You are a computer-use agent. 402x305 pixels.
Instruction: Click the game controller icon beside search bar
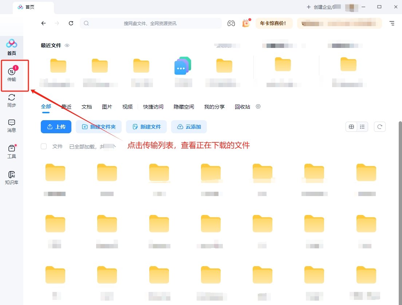coord(231,23)
